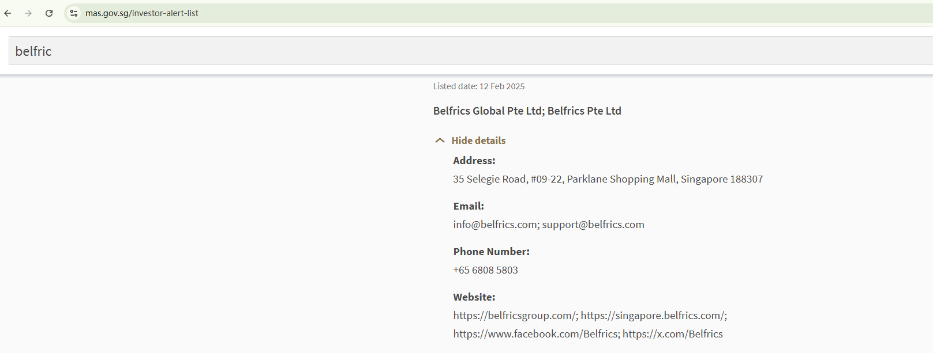Reload the MAS investor alert page
This screenshot has width=933, height=353.
coord(49,13)
